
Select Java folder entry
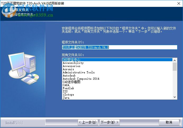pos(117,98)
